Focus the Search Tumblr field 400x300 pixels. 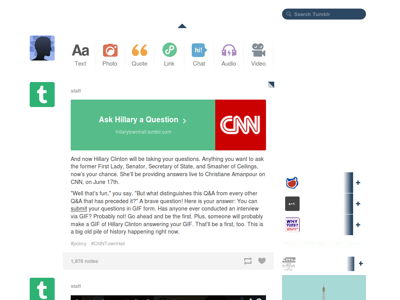(x=324, y=14)
